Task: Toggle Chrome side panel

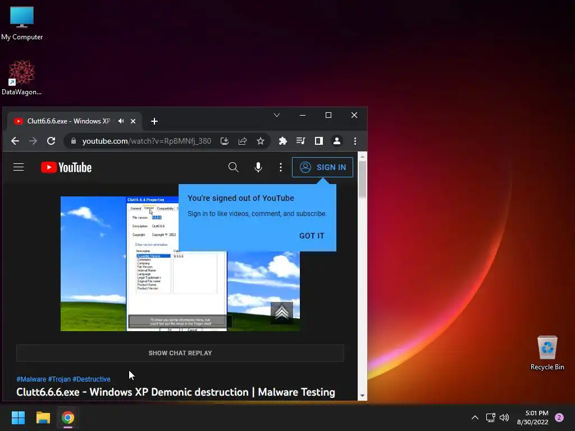Action: pos(319,141)
